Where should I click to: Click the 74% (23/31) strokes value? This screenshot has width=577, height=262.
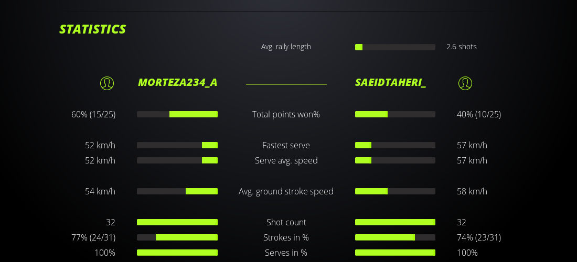478,237
